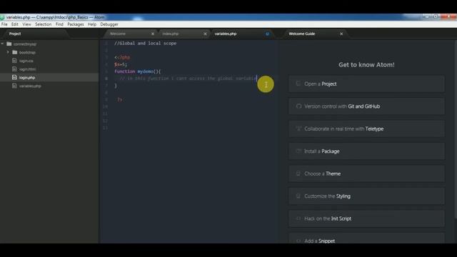This screenshot has width=457, height=257.
Task: Click the Atom icon in the title bar
Action: click(2, 17)
